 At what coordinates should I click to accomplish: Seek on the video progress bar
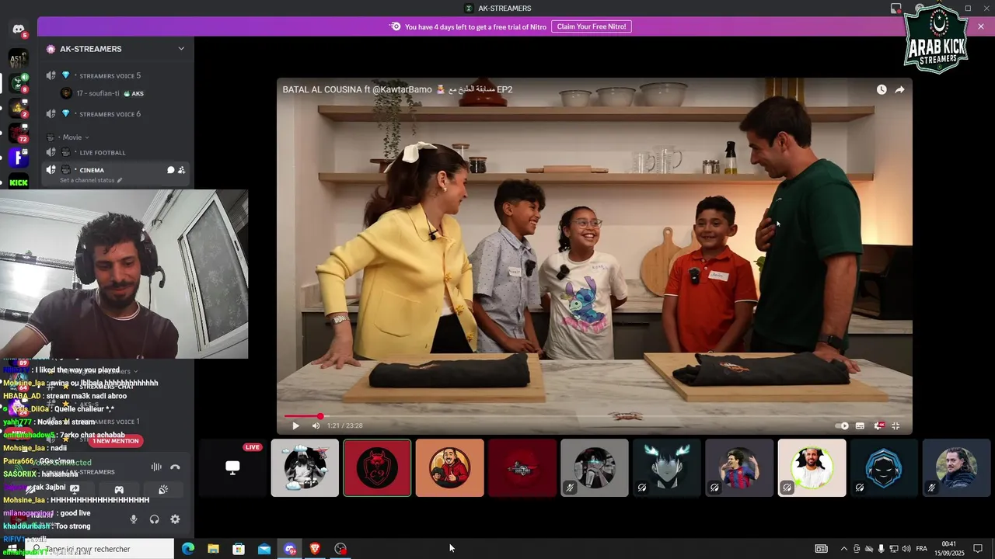(595, 416)
